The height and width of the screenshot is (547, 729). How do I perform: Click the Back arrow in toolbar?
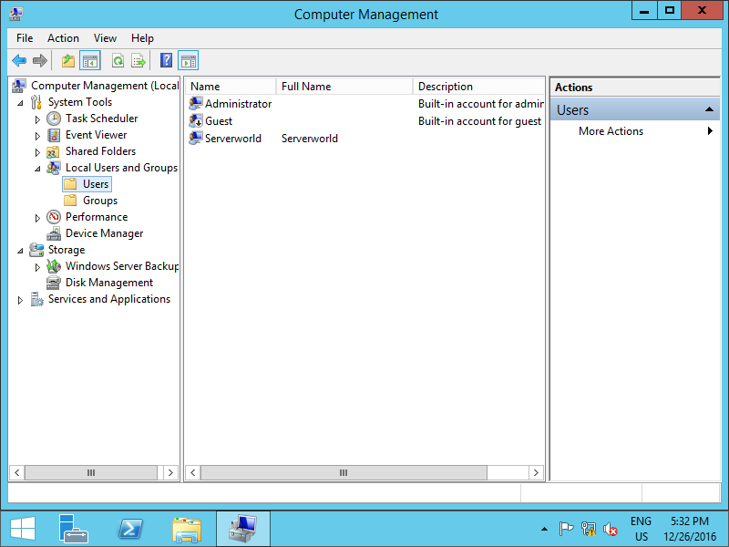(x=19, y=61)
